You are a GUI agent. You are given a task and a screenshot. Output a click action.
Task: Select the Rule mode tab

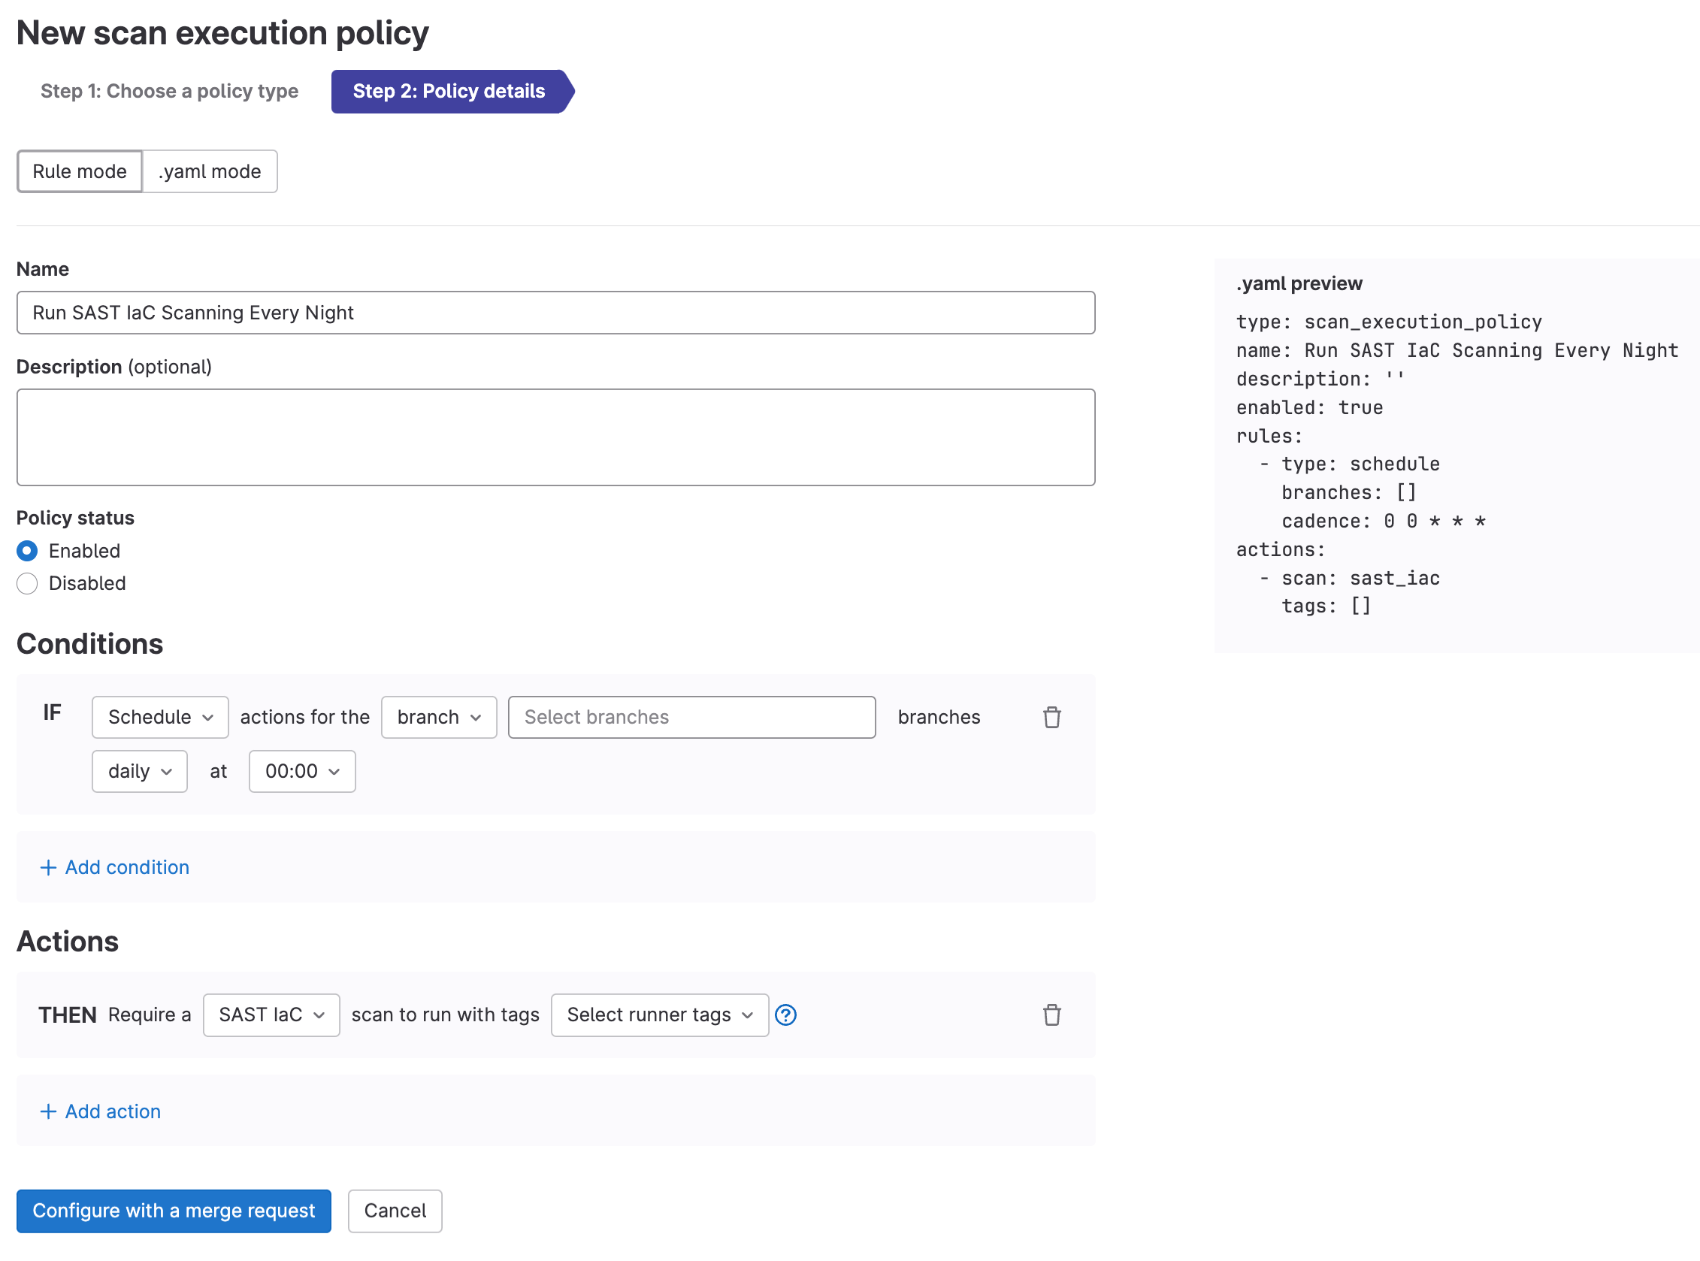[x=79, y=171]
